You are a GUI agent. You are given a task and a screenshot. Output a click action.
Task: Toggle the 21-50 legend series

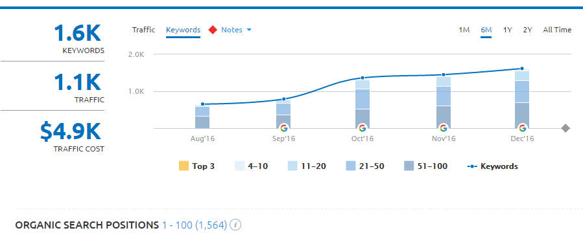pyautogui.click(x=365, y=166)
